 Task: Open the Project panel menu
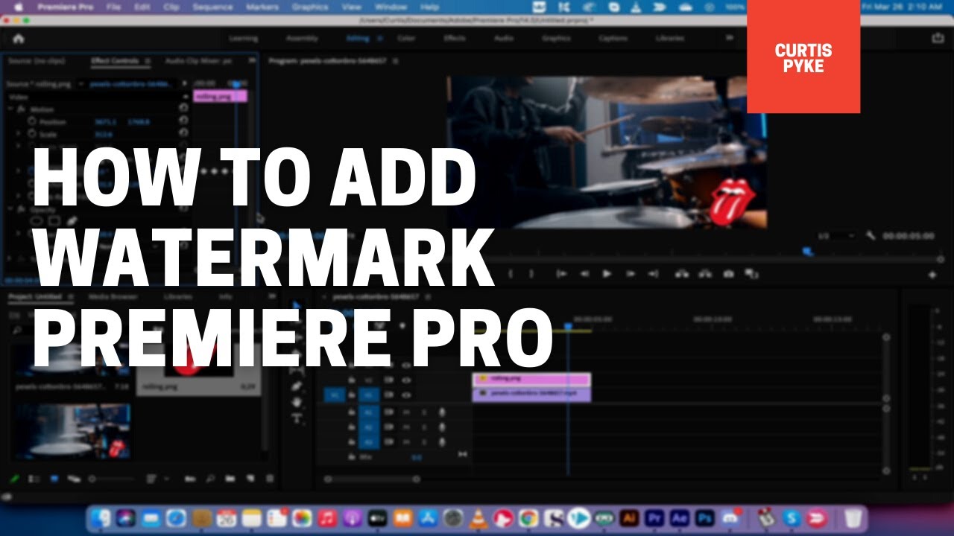71,296
